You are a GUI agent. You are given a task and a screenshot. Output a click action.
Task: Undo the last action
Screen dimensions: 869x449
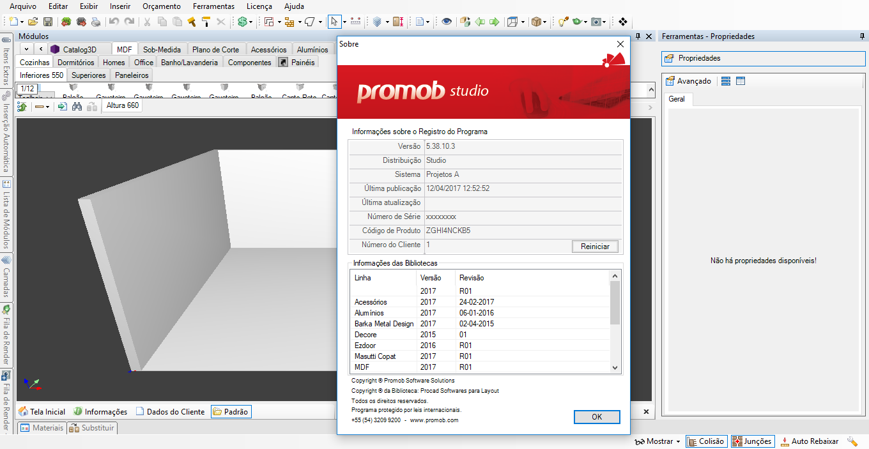[114, 22]
